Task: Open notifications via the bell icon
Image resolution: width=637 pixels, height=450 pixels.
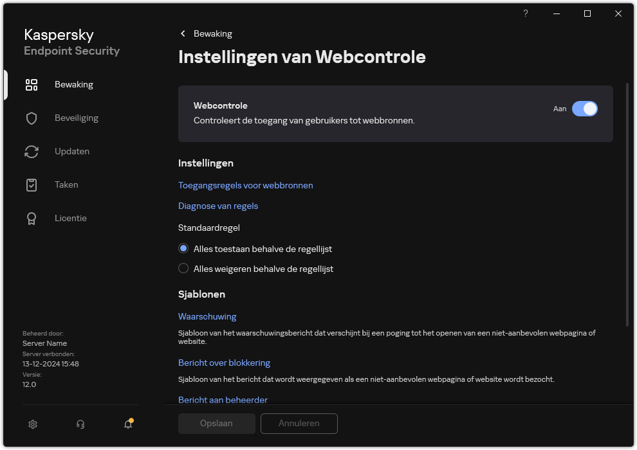Action: click(x=127, y=424)
